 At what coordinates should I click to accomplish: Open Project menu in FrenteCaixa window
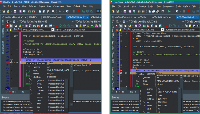(151, 6)
